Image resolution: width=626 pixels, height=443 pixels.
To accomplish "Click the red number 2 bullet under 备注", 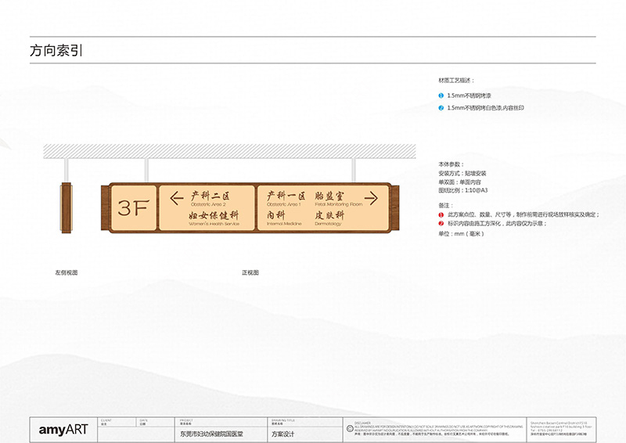I will point(441,223).
